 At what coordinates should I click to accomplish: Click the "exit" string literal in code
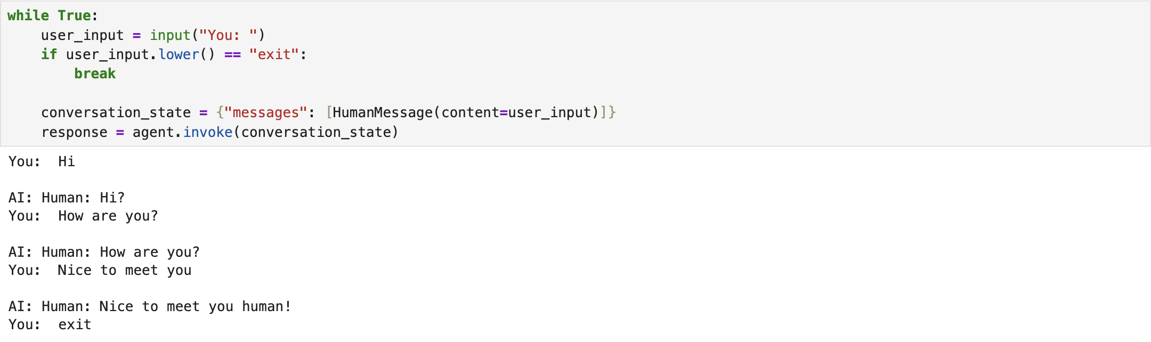[x=274, y=54]
